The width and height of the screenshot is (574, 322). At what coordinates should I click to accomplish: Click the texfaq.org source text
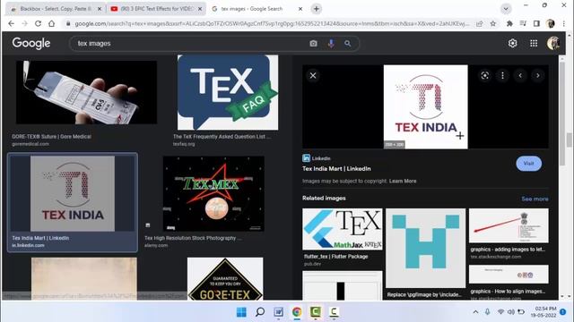point(184,144)
